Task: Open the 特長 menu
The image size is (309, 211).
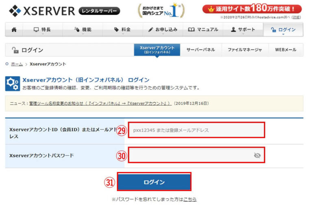Action: point(43,30)
